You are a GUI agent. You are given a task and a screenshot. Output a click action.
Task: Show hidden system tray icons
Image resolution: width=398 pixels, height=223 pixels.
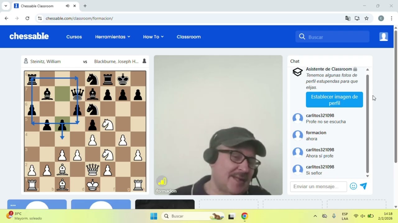(x=315, y=216)
